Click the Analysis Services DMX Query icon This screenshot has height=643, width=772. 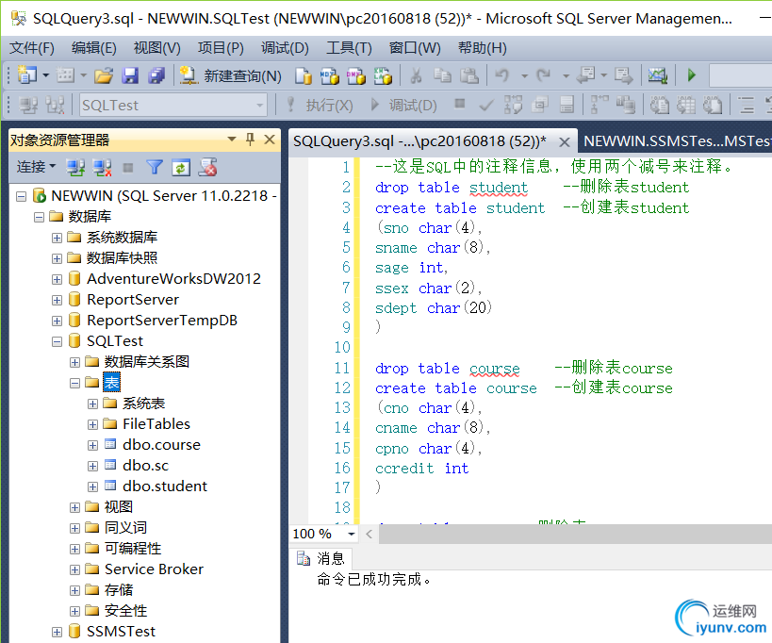(x=356, y=75)
